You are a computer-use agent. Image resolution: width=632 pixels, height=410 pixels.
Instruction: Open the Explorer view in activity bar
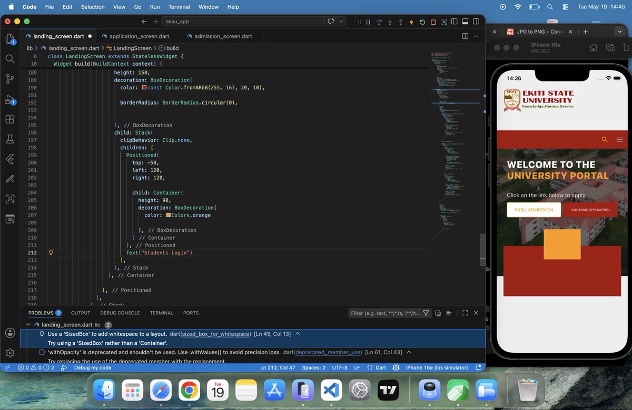10,39
